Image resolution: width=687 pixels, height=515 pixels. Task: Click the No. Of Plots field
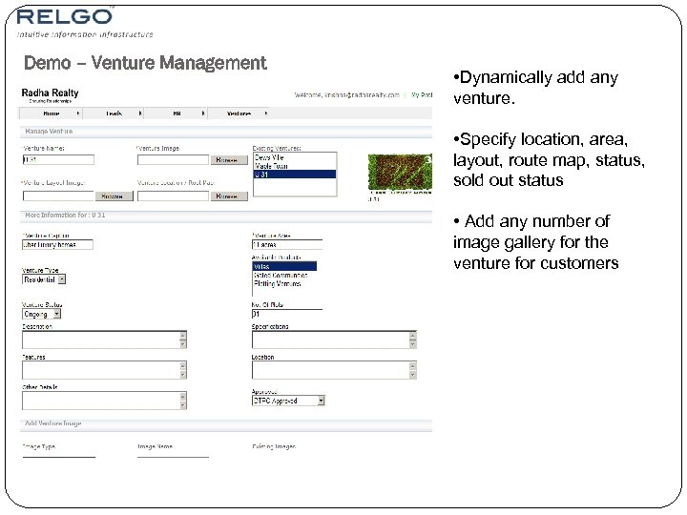tap(287, 314)
